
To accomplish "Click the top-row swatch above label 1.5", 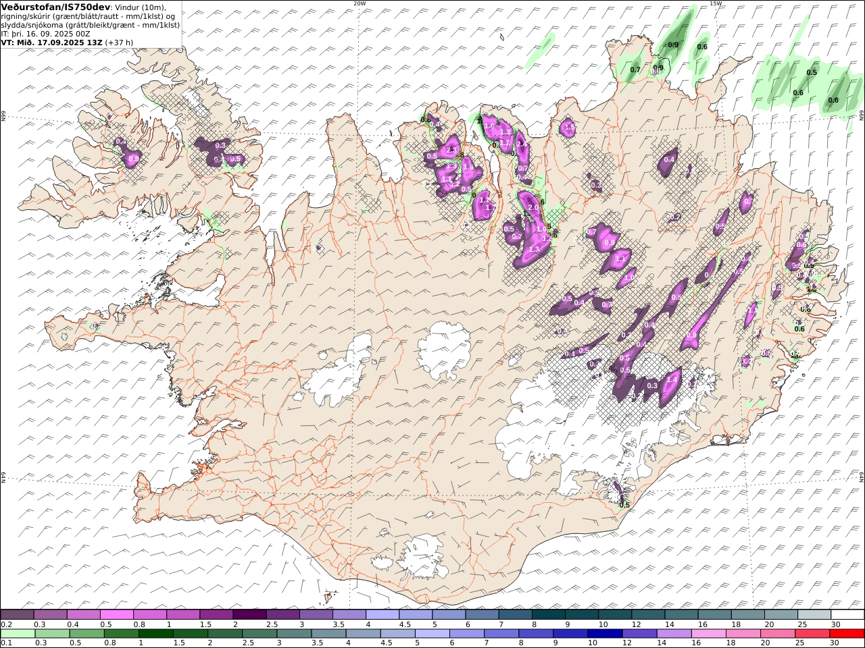I will [216, 615].
